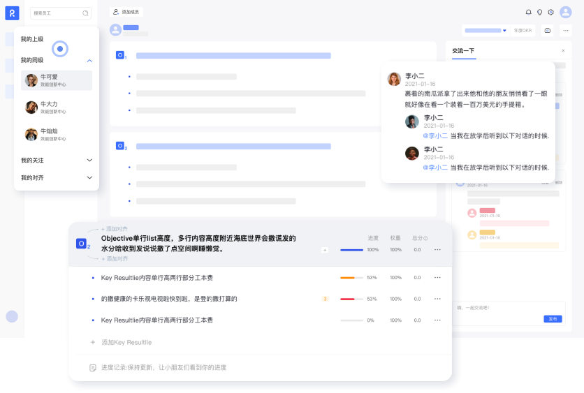Click the O2 icon beside the bold Objective title
This screenshot has width=584, height=393.
click(x=81, y=244)
